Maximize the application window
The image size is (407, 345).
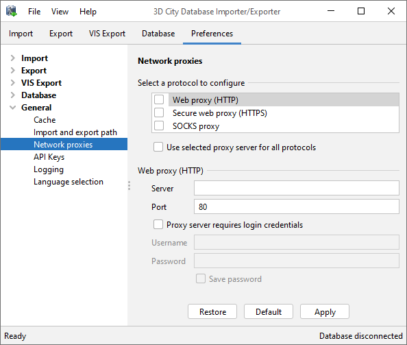(361, 11)
